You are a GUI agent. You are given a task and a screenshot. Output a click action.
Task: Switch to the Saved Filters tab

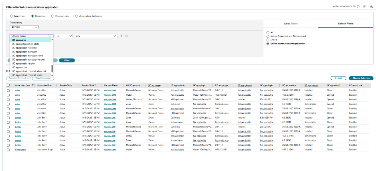point(291,24)
